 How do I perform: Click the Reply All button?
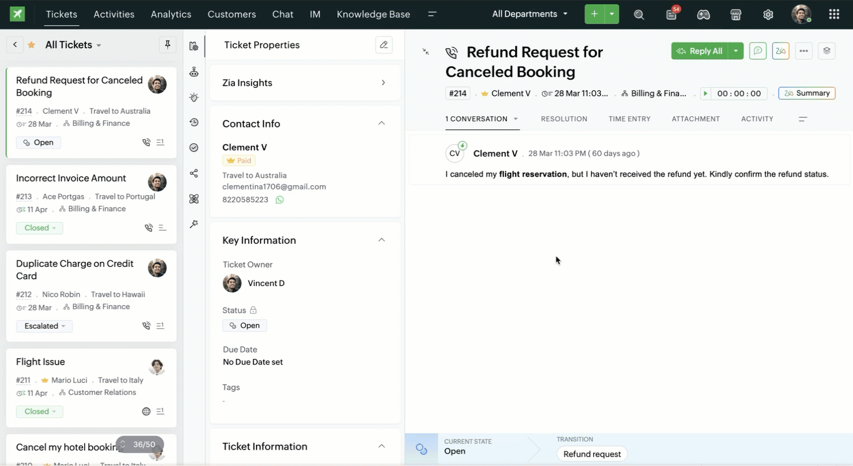click(x=699, y=51)
